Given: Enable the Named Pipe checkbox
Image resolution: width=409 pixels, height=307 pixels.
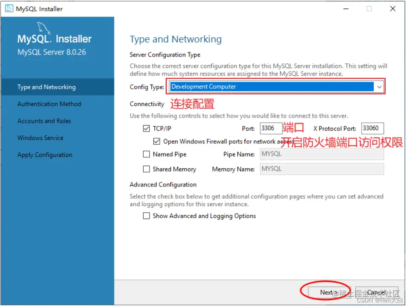Looking at the screenshot, I should point(146,154).
